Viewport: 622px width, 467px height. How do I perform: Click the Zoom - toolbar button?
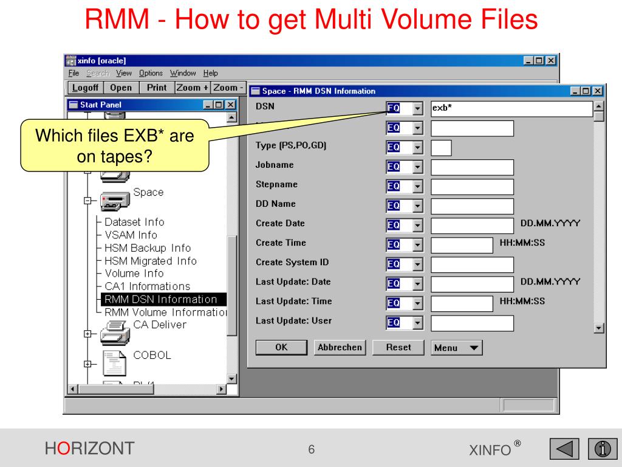228,88
